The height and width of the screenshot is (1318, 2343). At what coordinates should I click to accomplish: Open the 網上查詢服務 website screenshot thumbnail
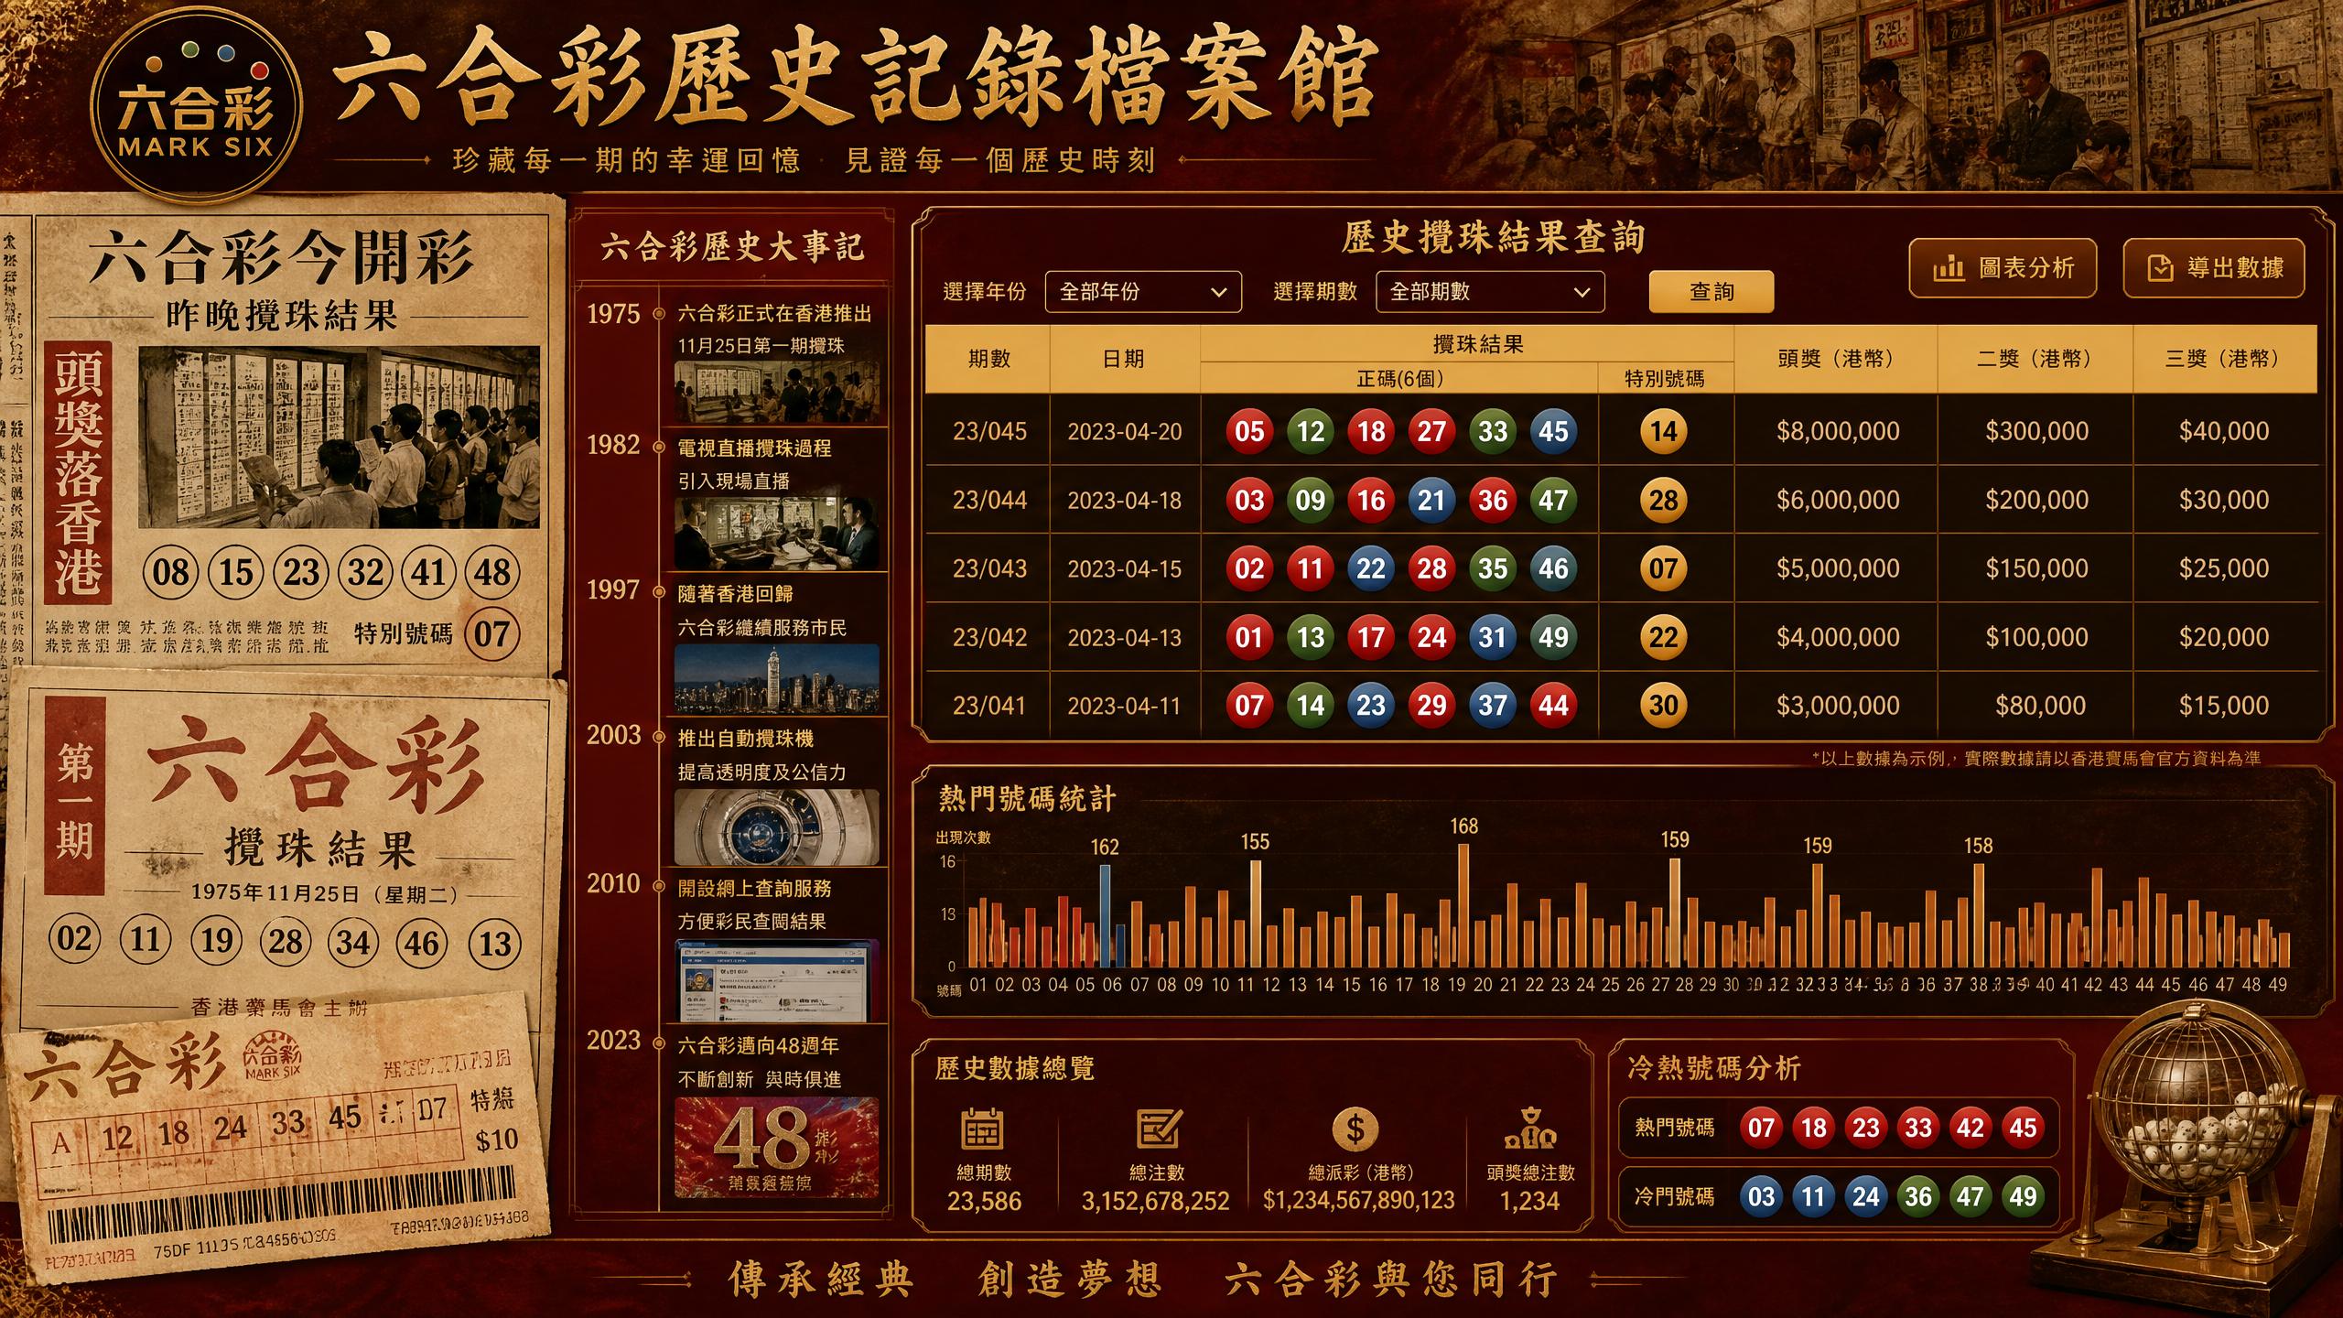776,980
